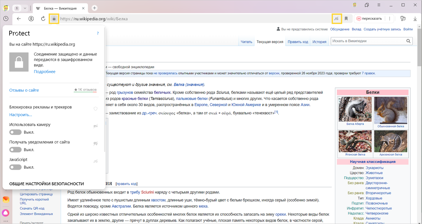Open the Править код tab
The image size is (422, 224).
click(298, 42)
